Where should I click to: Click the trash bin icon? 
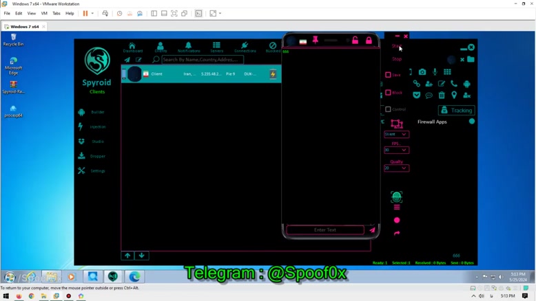442,96
